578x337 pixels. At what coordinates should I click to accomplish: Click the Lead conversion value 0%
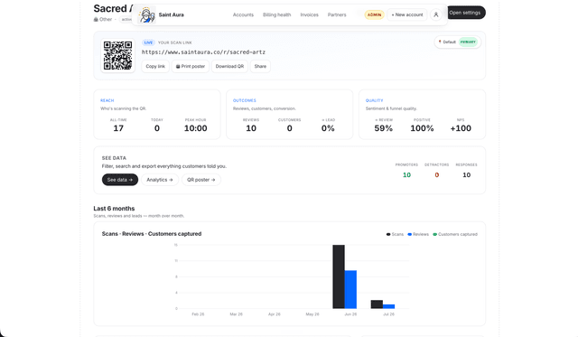(x=328, y=128)
